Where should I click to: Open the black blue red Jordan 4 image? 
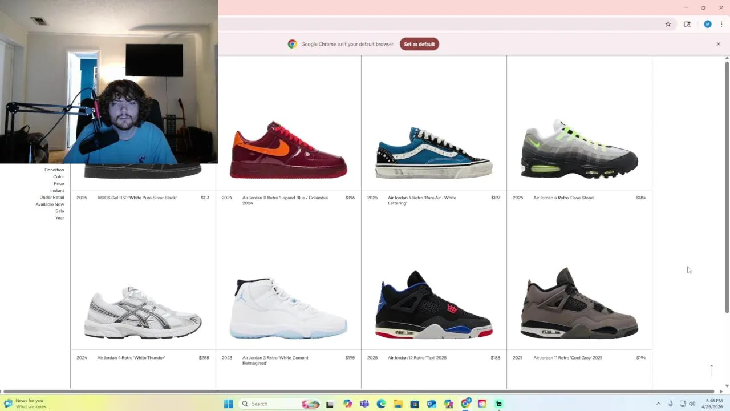(x=433, y=304)
